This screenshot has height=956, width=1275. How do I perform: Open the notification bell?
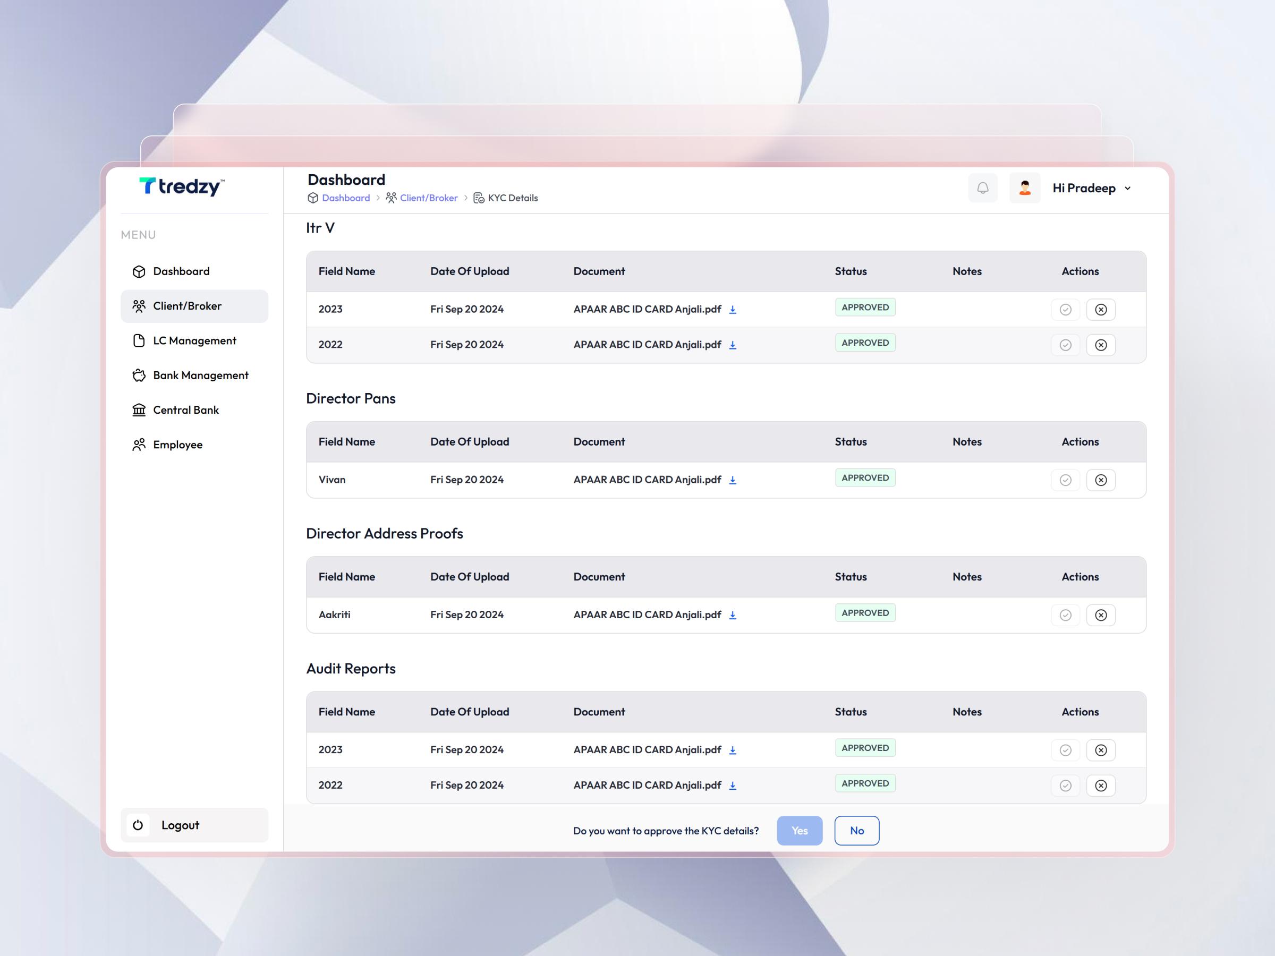(x=983, y=188)
